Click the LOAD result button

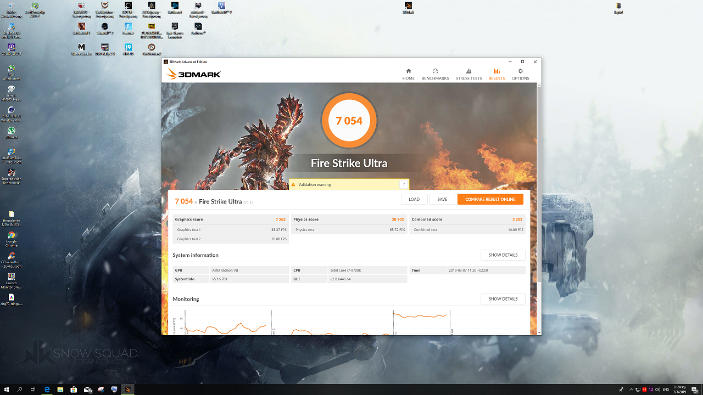pos(414,199)
